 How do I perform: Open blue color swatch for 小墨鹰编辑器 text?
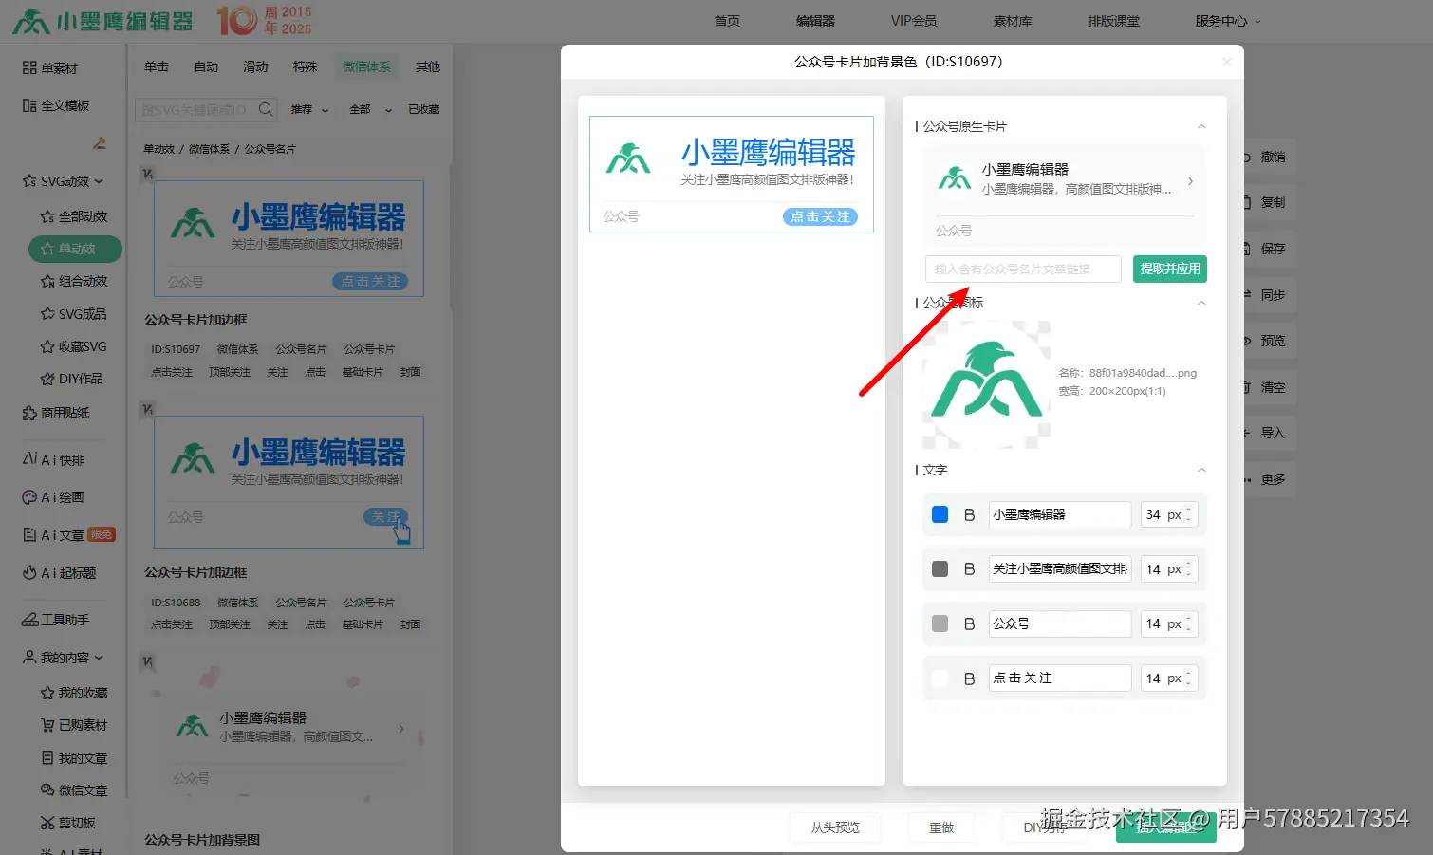pyautogui.click(x=940, y=514)
